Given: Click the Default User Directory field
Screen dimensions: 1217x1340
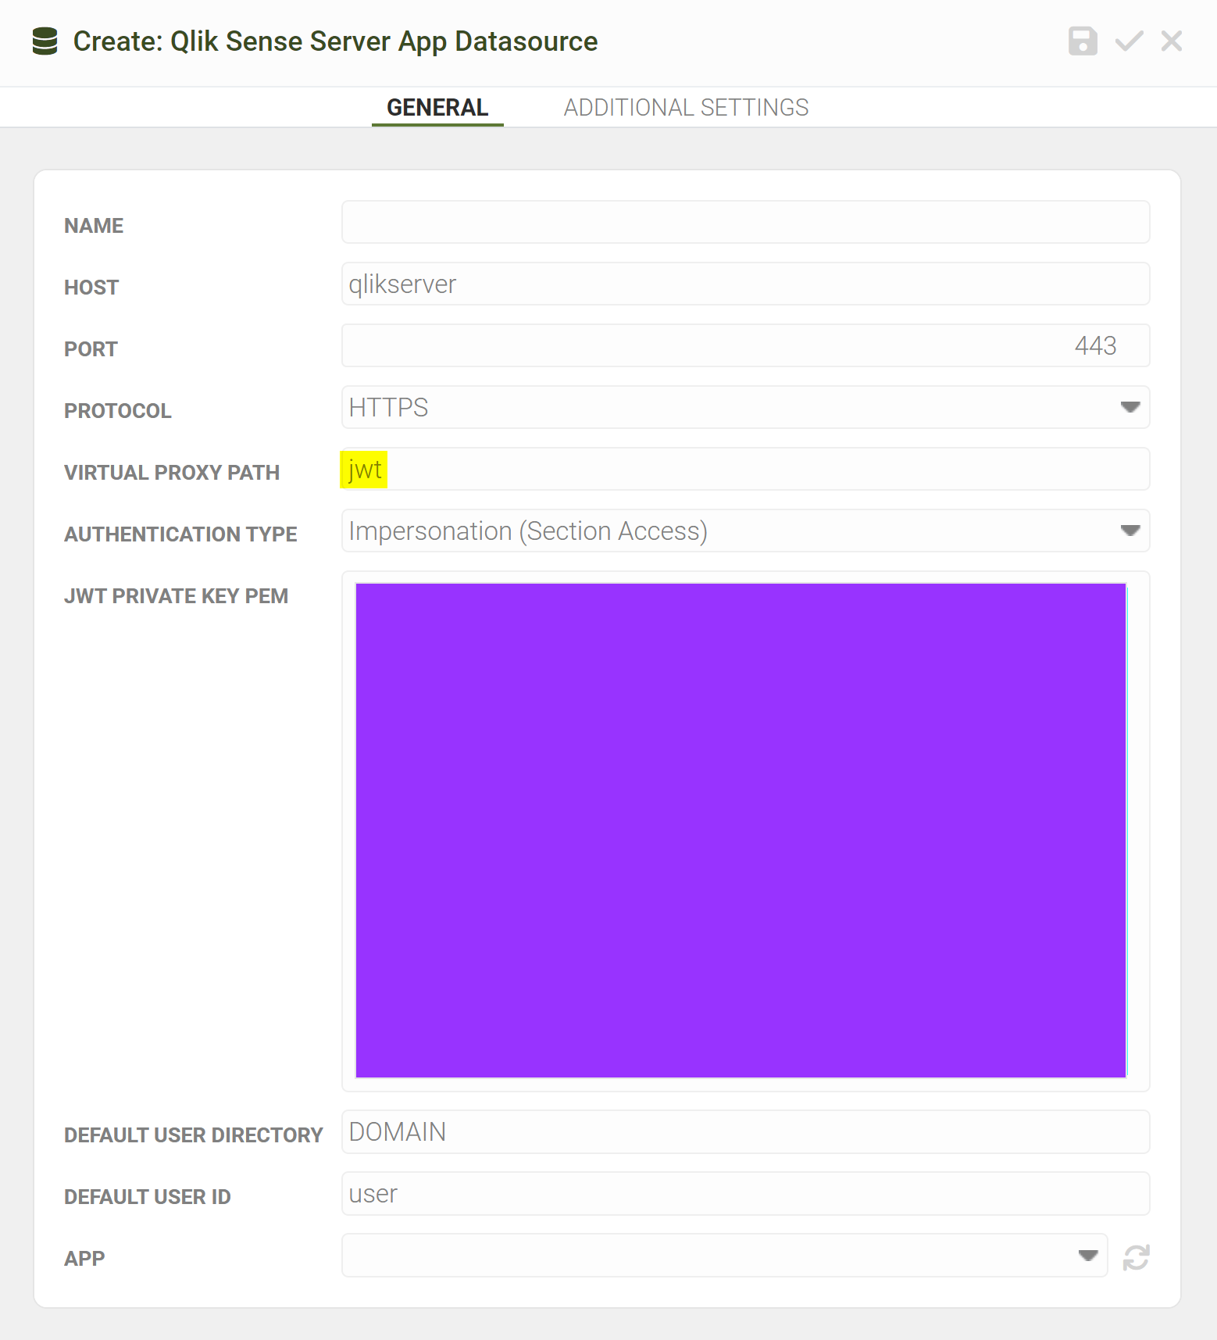Looking at the screenshot, I should 745,1131.
